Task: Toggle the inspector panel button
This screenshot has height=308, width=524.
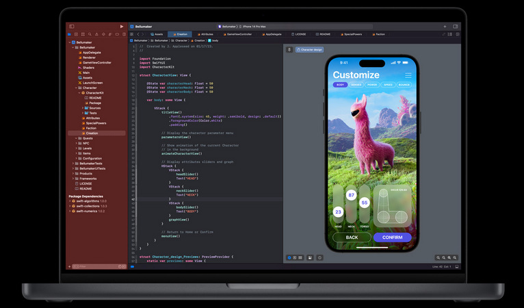Action: (455, 27)
